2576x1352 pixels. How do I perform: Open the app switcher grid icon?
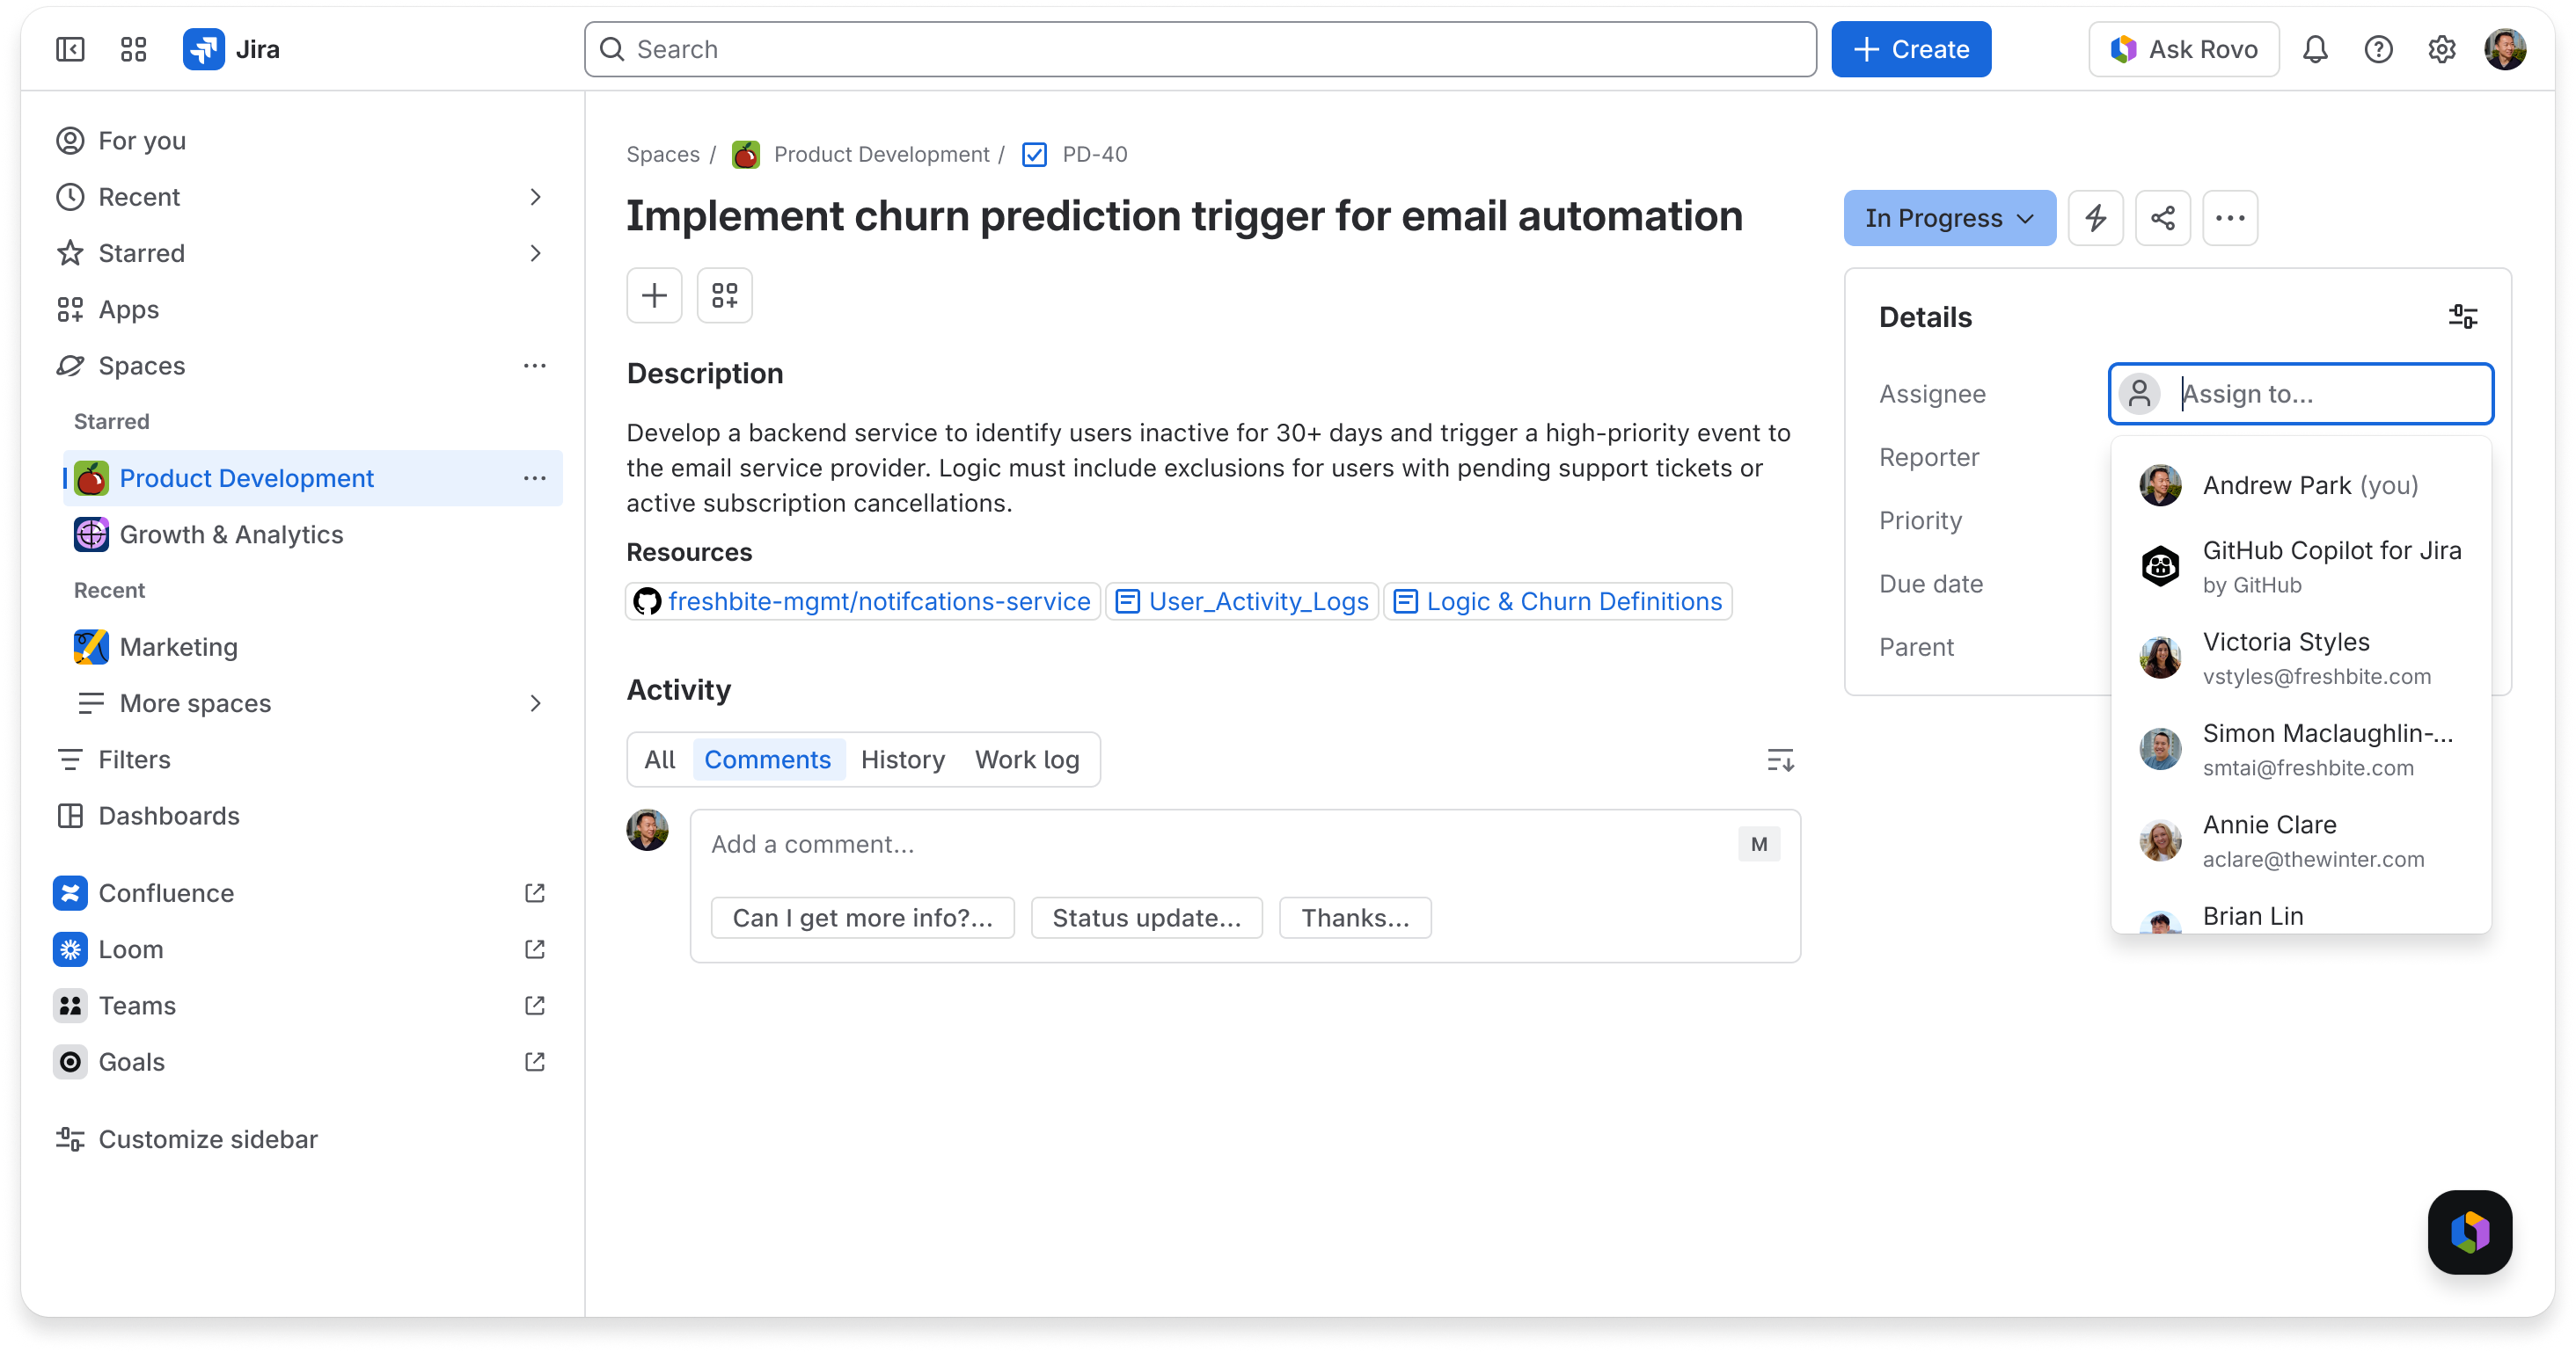click(133, 49)
